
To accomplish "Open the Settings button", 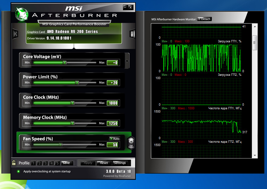I will click(120, 163).
